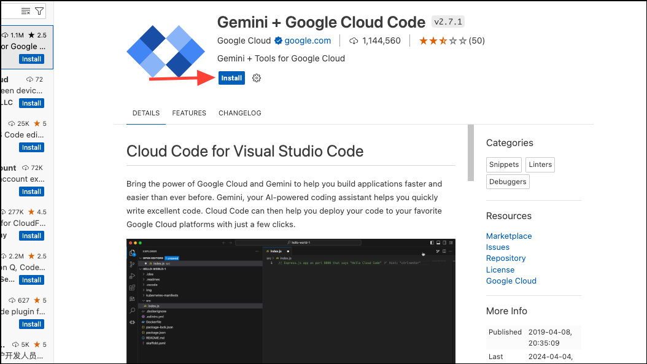This screenshot has width=647, height=364.
Task: Click the v2.7.1 version badge
Action: 447,21
